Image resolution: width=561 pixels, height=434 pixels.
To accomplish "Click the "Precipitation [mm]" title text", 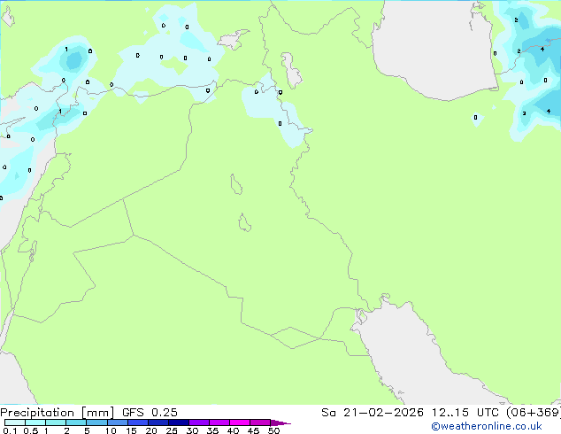I will coord(57,413).
